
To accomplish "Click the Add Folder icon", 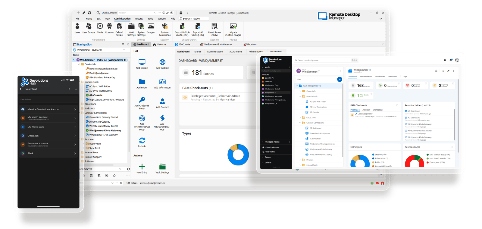I will click(x=142, y=82).
